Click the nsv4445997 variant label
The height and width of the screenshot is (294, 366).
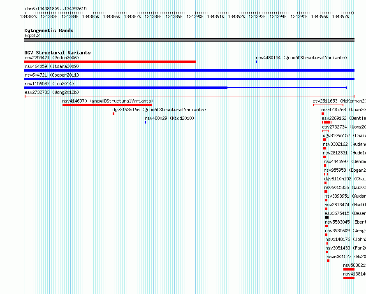pos(345,161)
